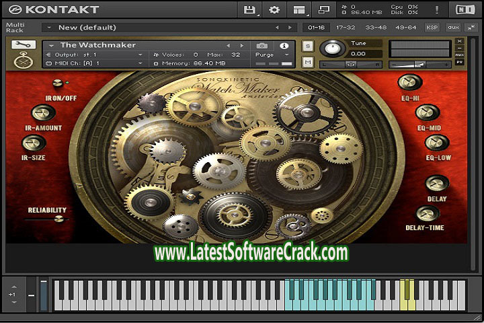Image resolution: width=484 pixels, height=323 pixels.
Task: Click the IR-AMOUNT knob
Action: [43, 112]
